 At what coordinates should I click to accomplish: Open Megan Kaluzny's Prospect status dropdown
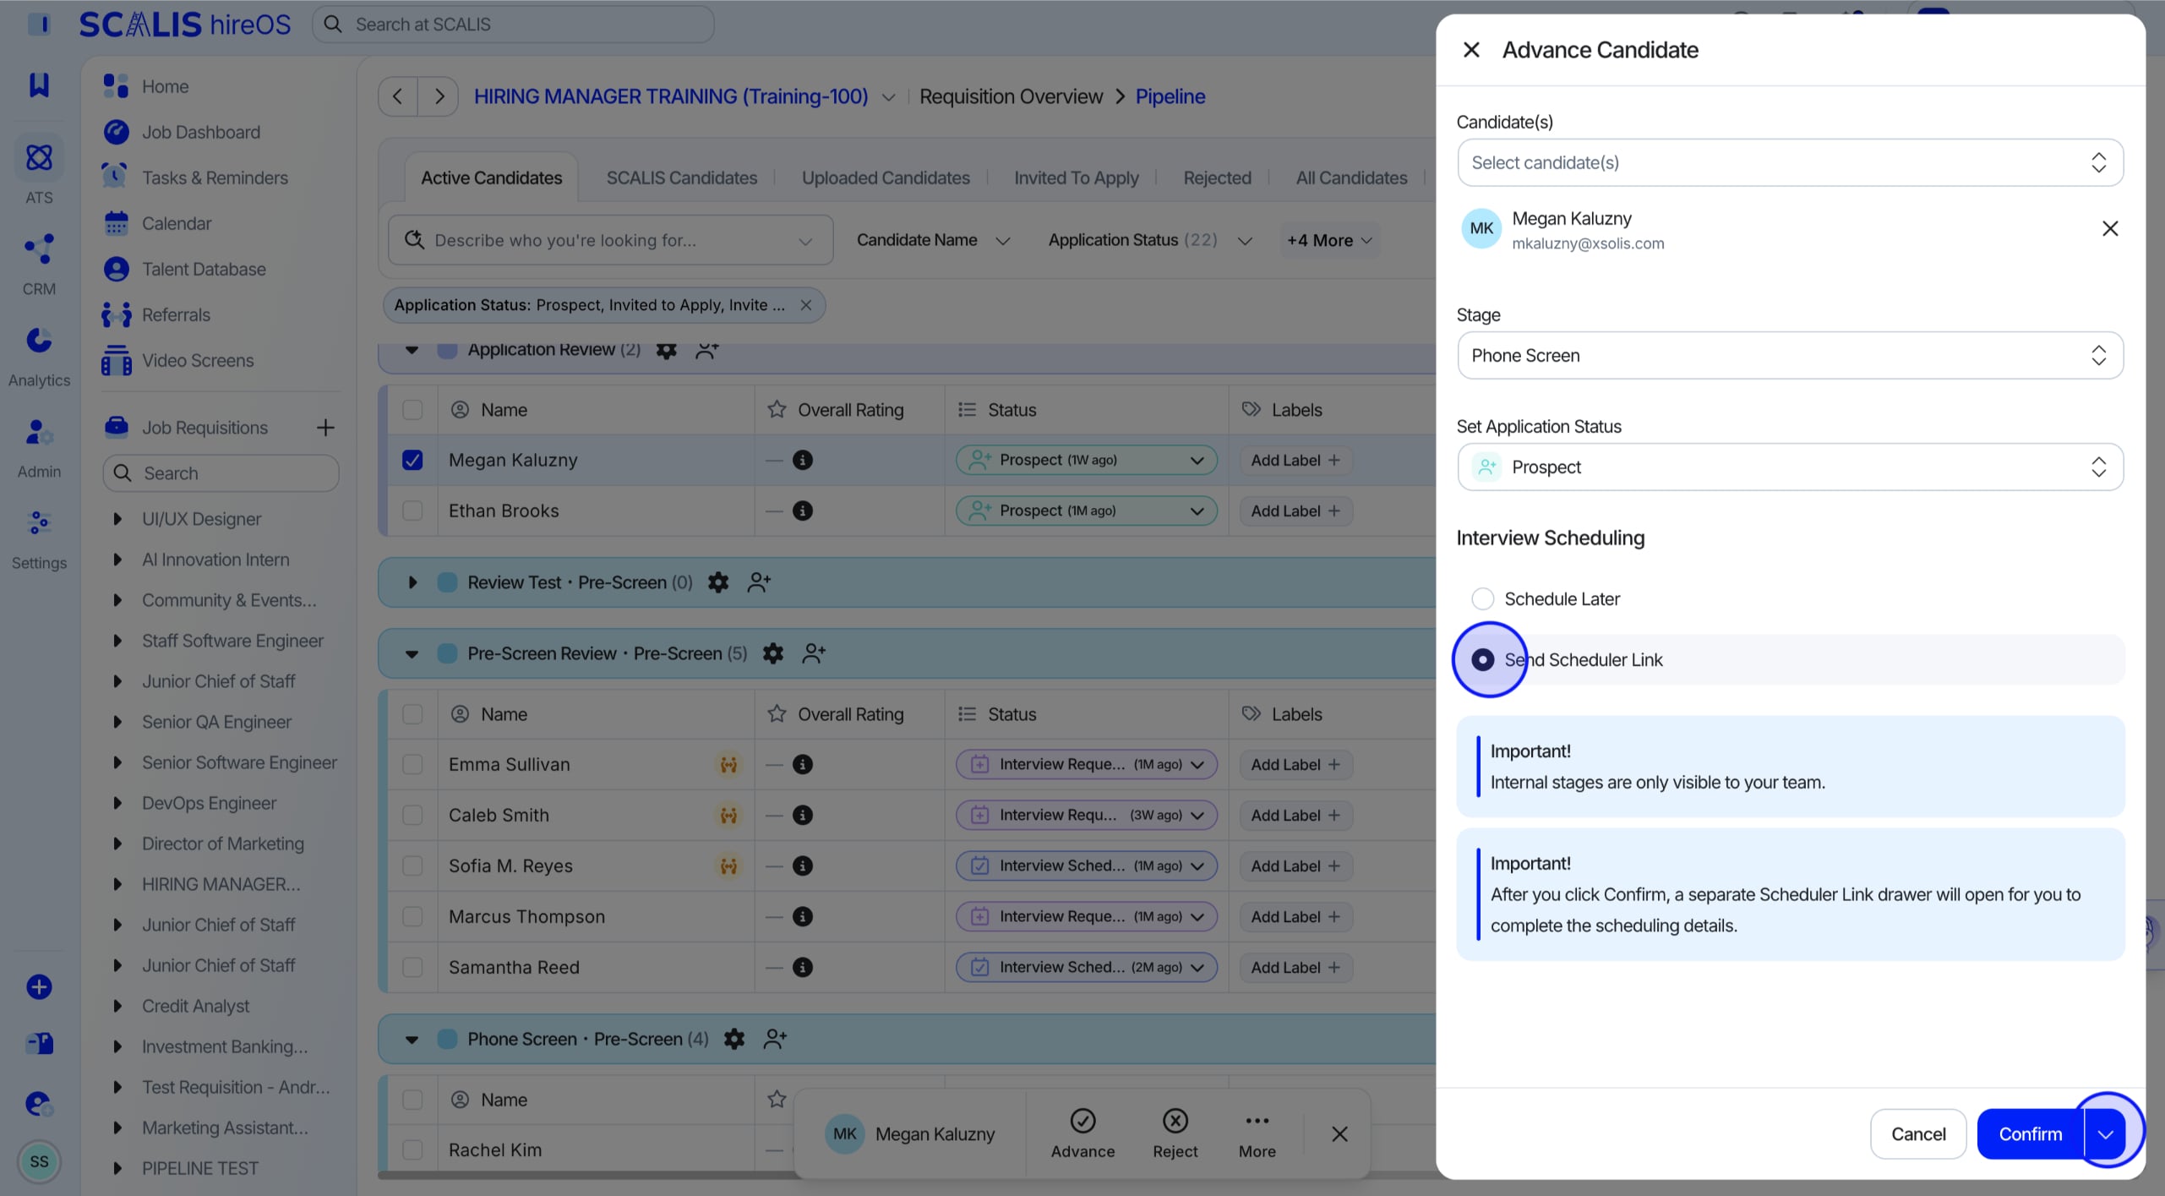[1086, 460]
